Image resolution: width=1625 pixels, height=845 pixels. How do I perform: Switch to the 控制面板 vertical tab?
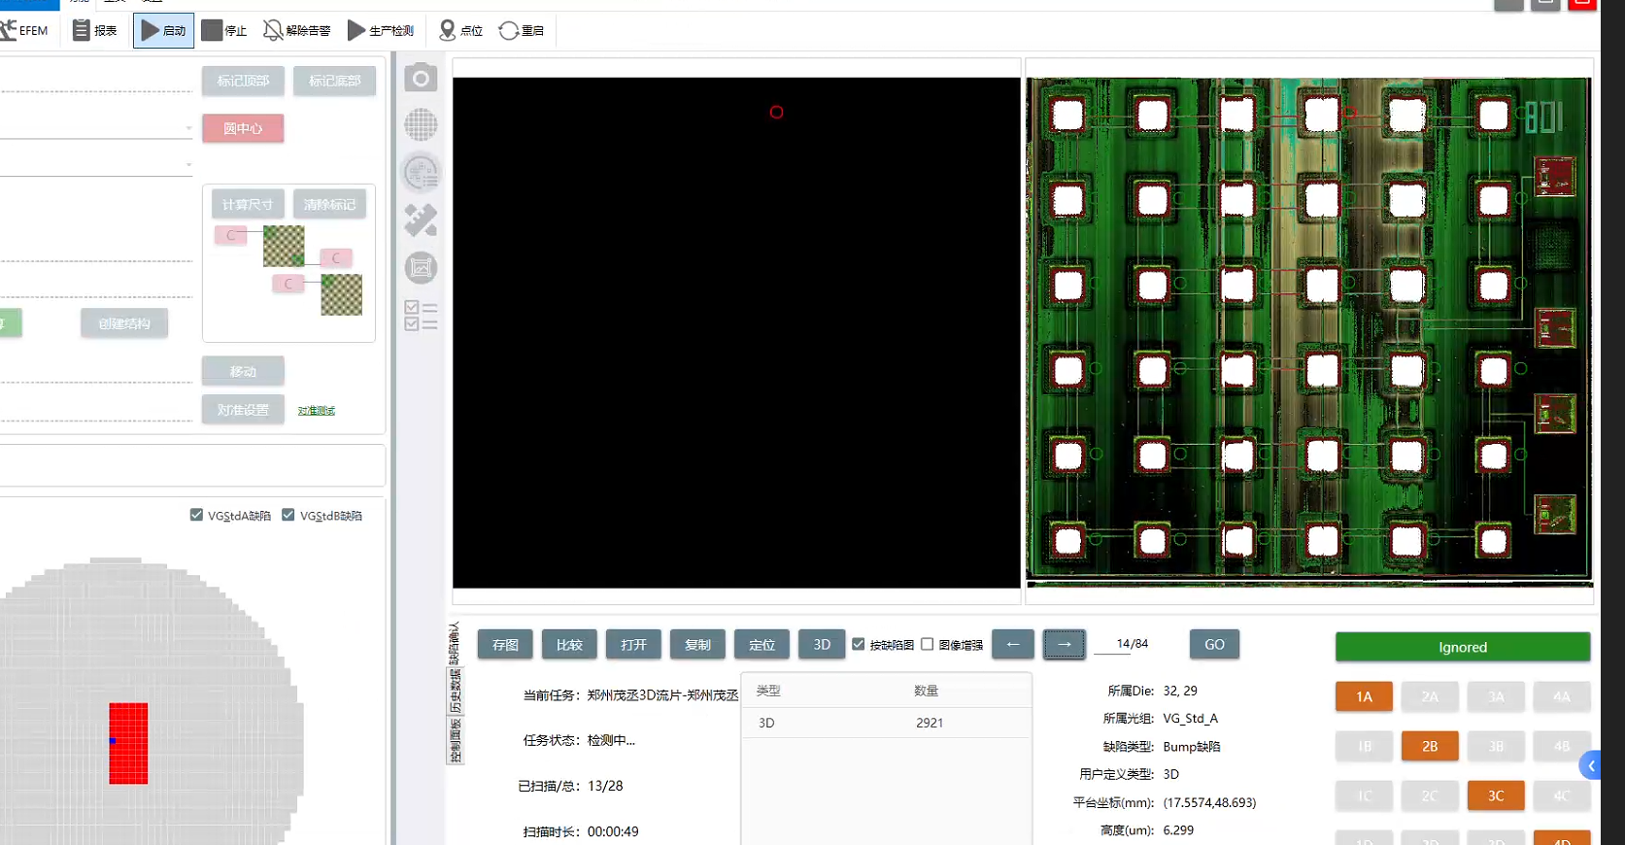point(455,740)
